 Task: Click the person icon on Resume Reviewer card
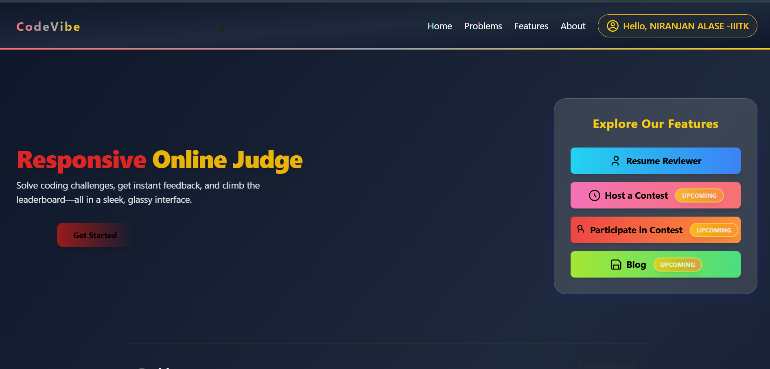(616, 161)
